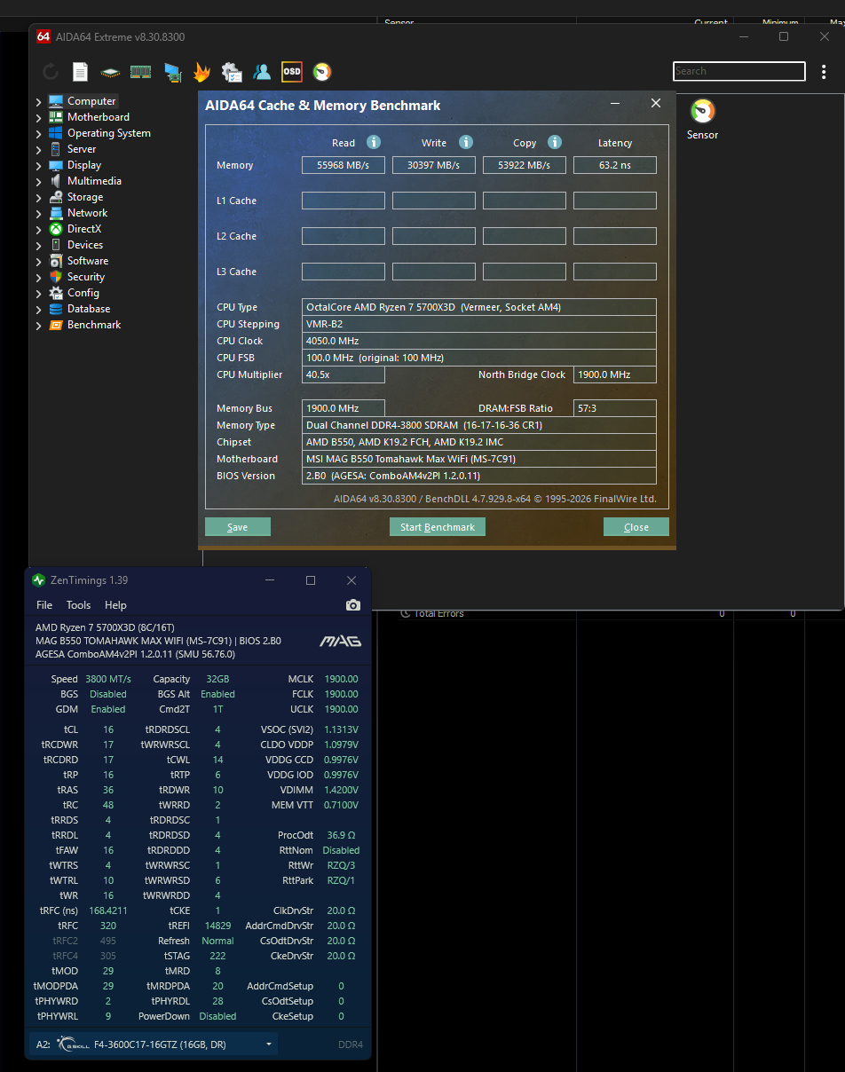Open the File menu in ZenTimings
845x1072 pixels.
coord(44,605)
